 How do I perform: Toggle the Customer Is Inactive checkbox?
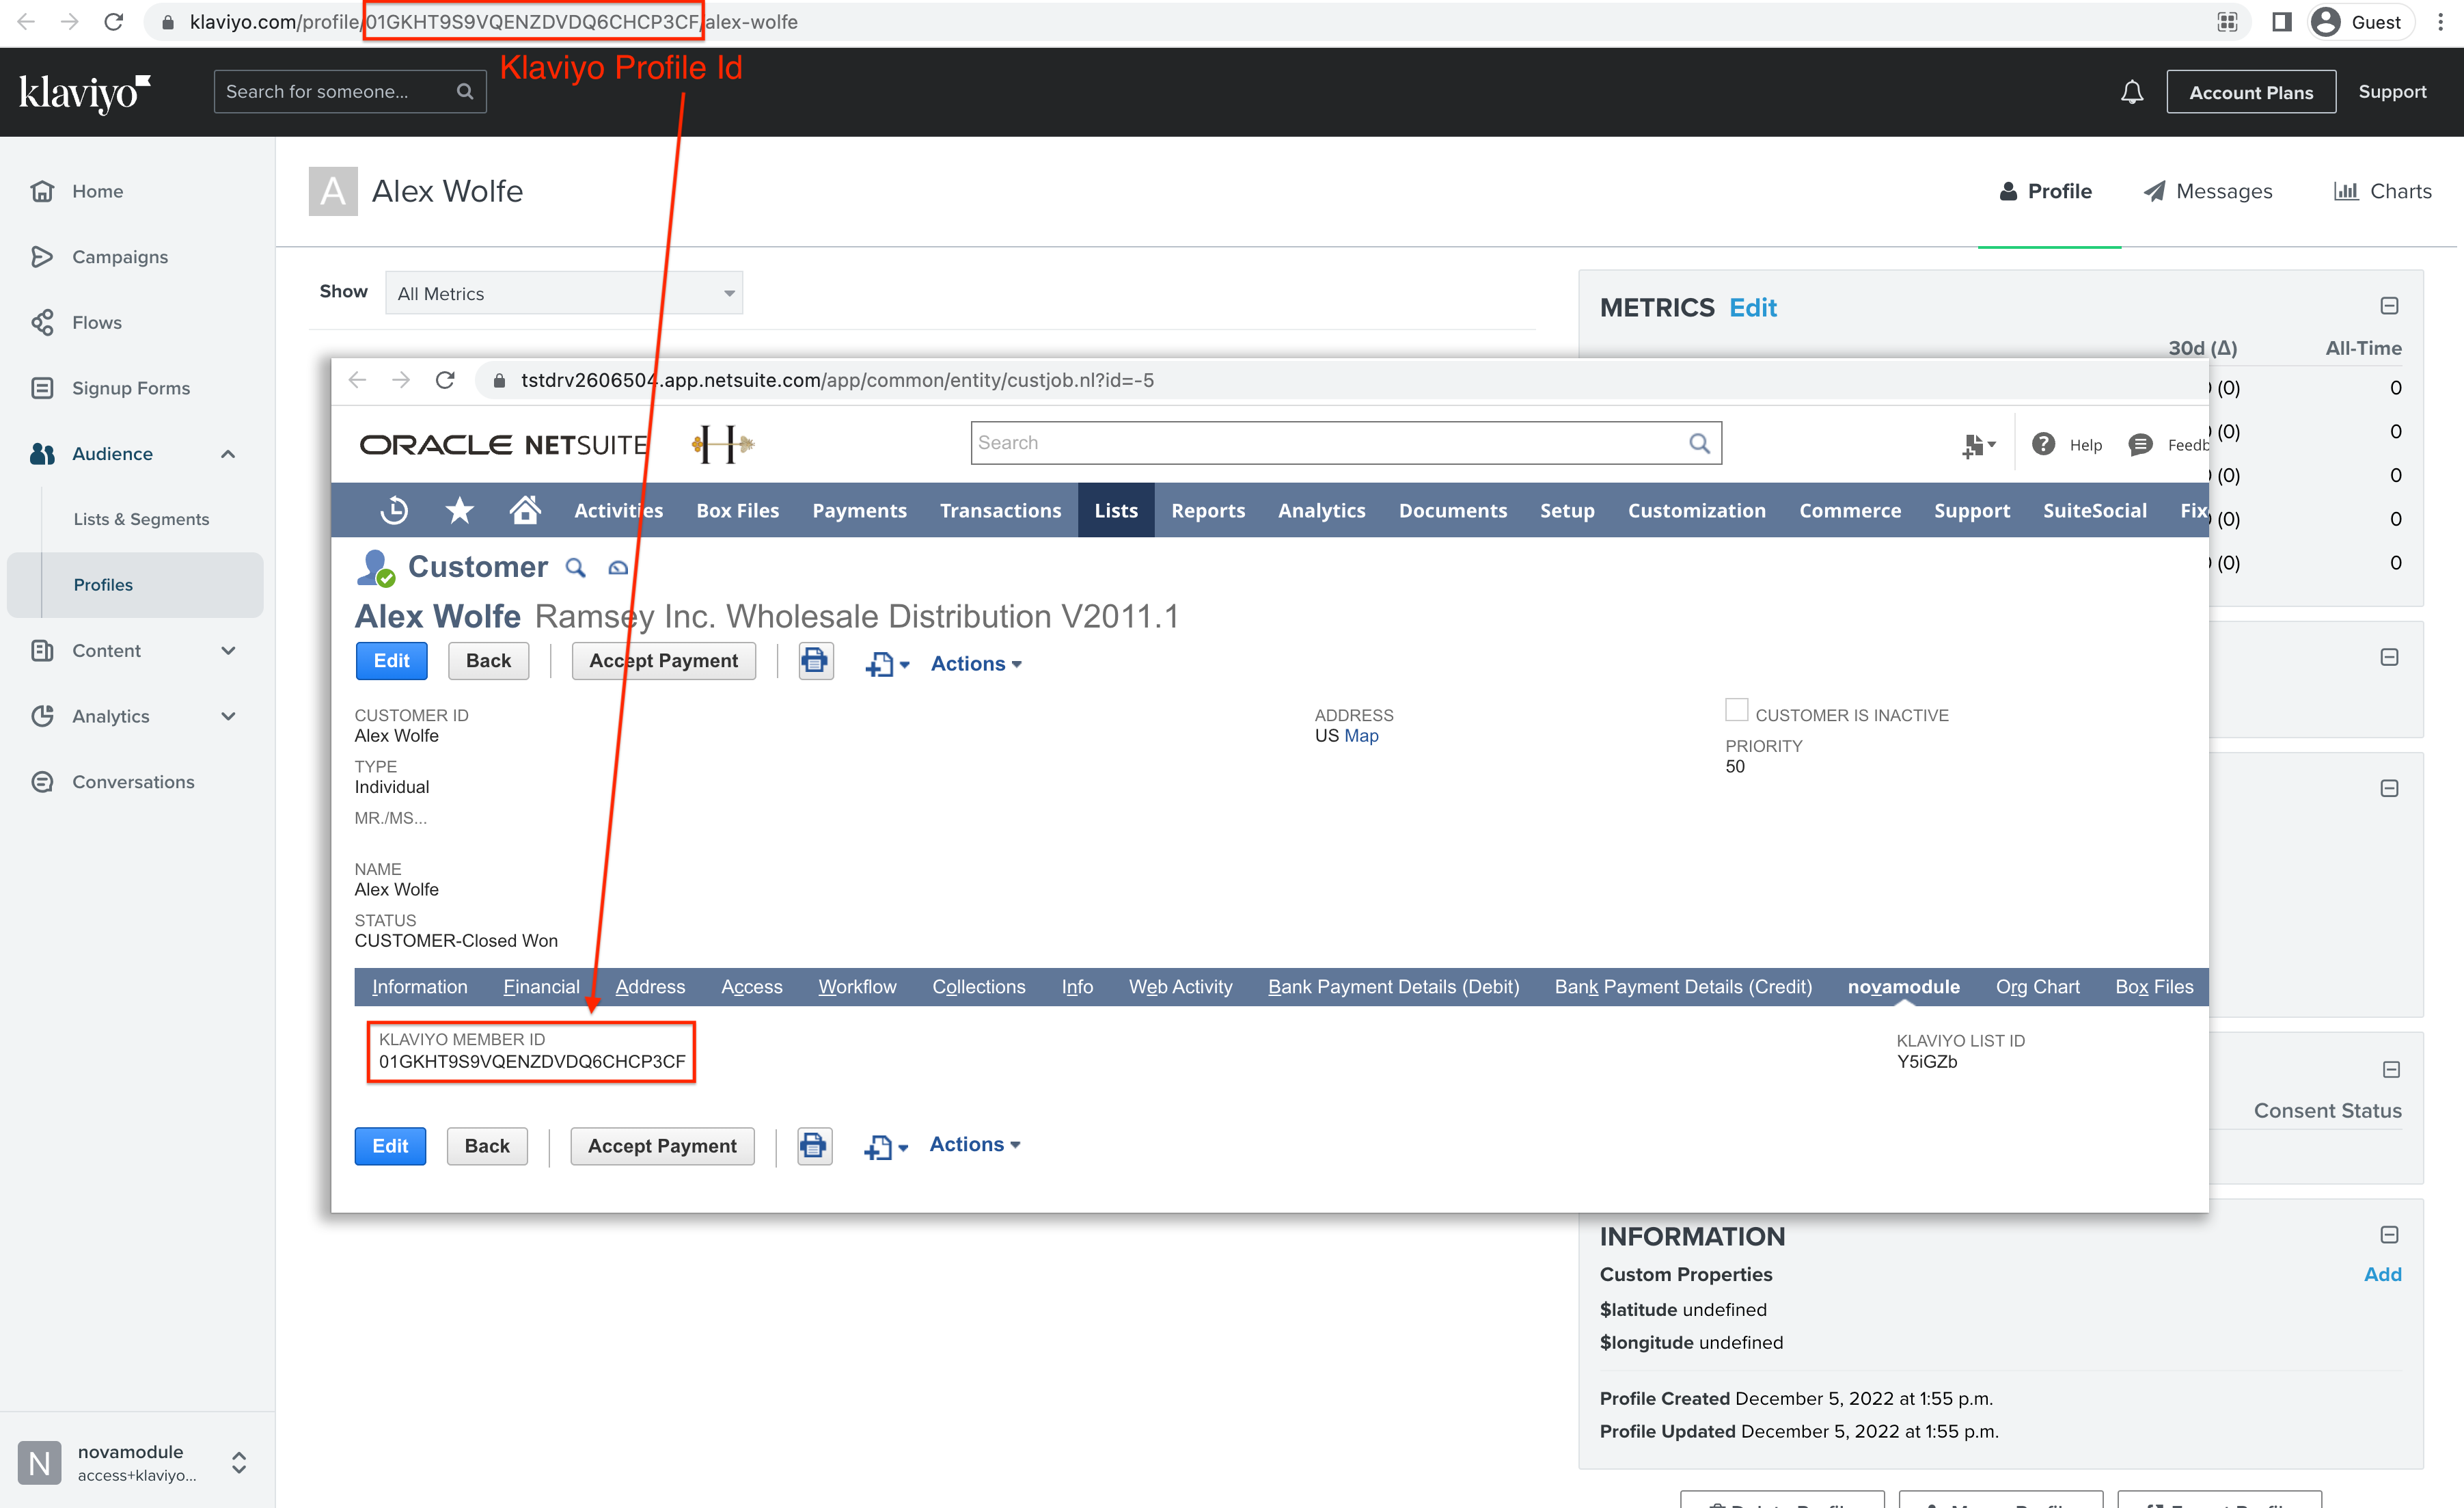coord(1736,710)
